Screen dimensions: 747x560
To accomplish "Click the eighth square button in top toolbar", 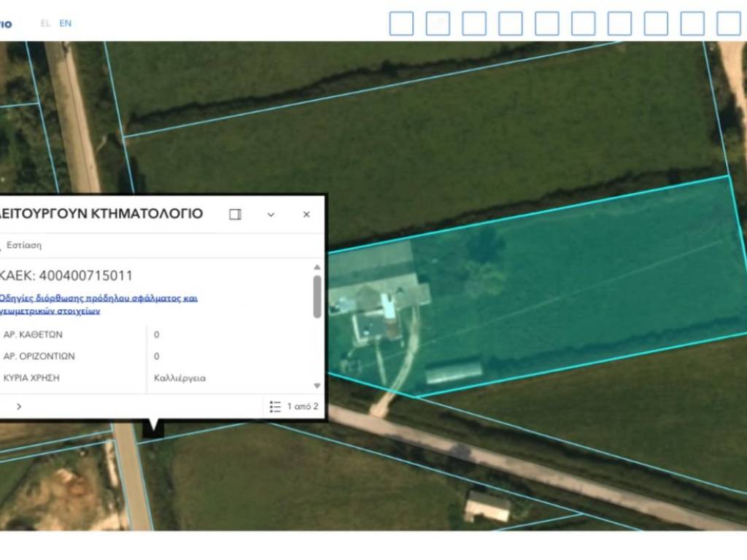I will (656, 23).
